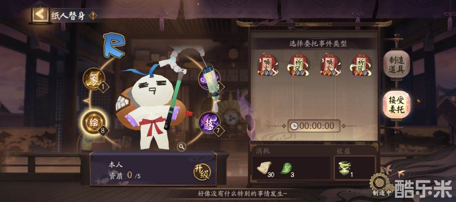Click the 升级 upgrade button
This screenshot has width=456, height=202.
[x=202, y=172]
